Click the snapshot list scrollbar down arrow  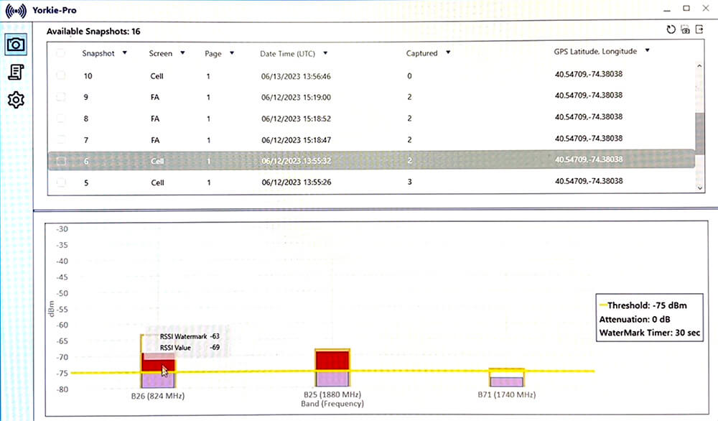pos(699,188)
